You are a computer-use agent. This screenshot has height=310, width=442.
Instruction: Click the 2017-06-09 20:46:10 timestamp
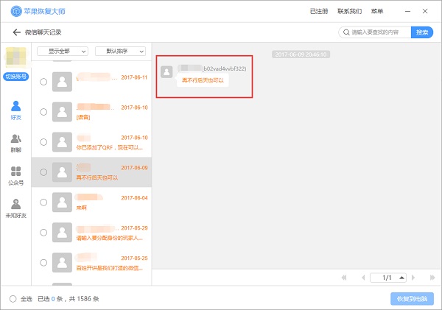pos(301,54)
